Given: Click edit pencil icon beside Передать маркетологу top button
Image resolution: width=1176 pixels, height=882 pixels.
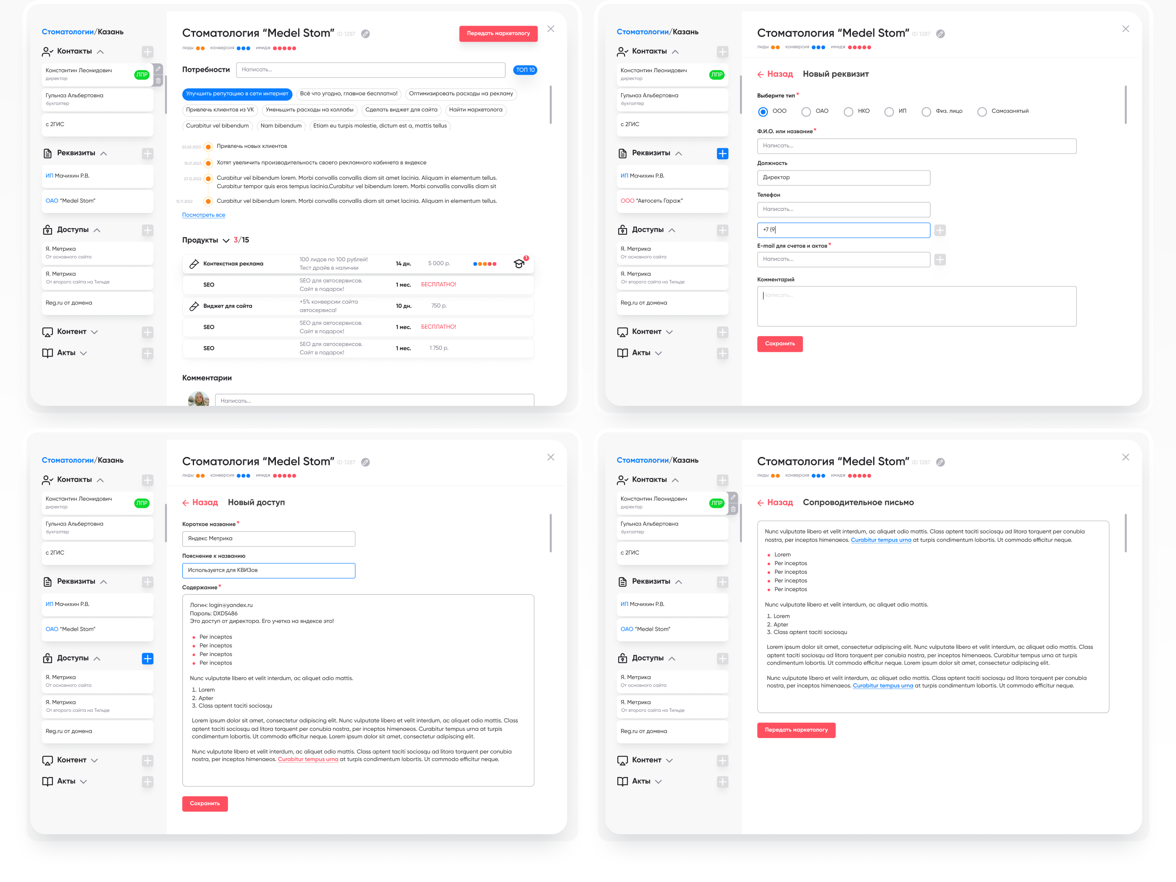Looking at the screenshot, I should click(x=365, y=34).
